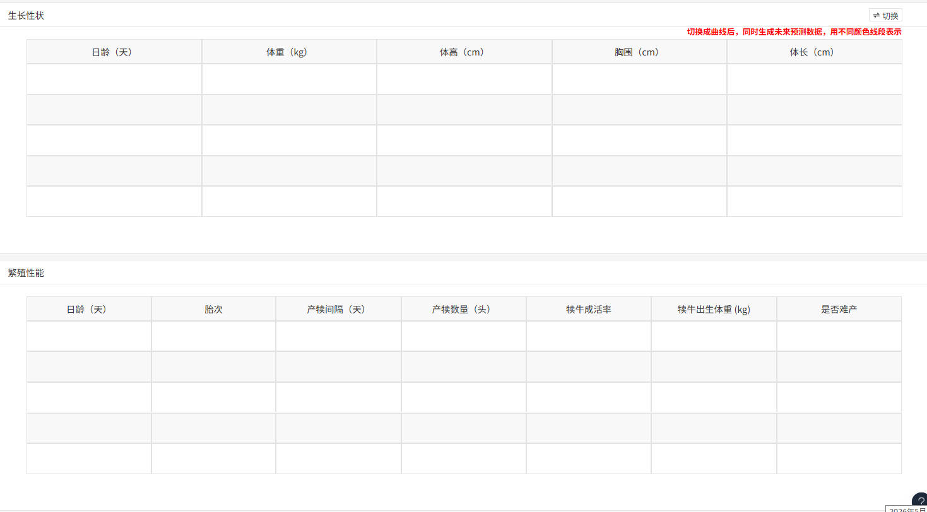Click the 切换 switch button
Screen dimensions: 927x512
pyautogui.click(x=885, y=16)
